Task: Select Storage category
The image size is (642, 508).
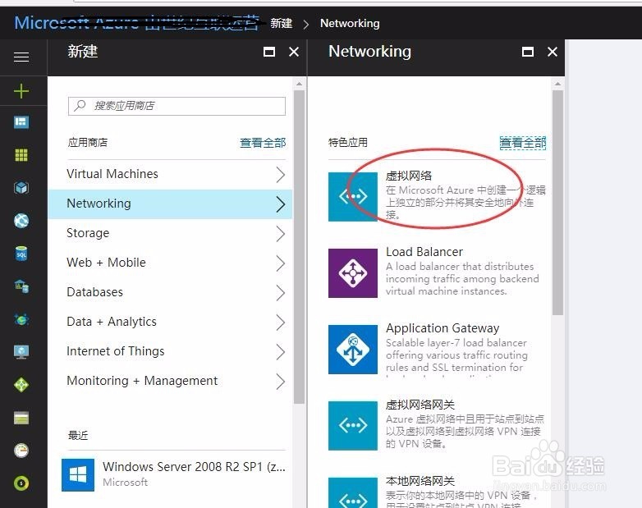Action: (170, 233)
